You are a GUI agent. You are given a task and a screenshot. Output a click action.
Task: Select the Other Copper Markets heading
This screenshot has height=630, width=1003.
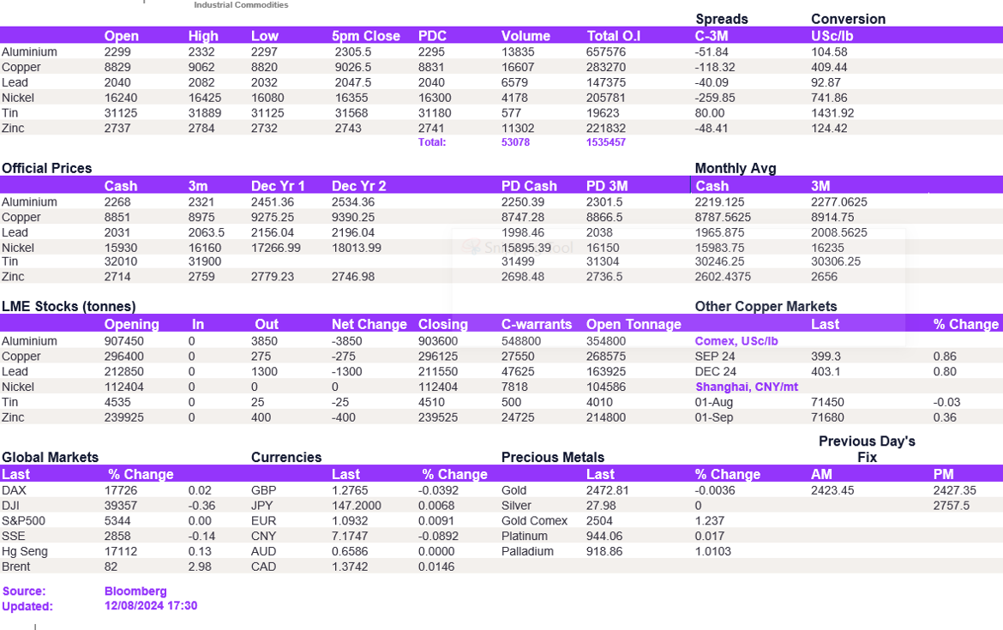pos(766,306)
